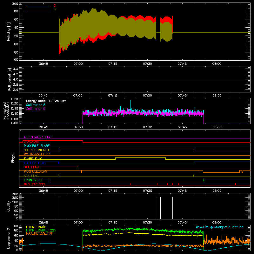Click the 07:15 label under Pointing plot
Viewport: 254px width, 254px height.
(113, 64)
